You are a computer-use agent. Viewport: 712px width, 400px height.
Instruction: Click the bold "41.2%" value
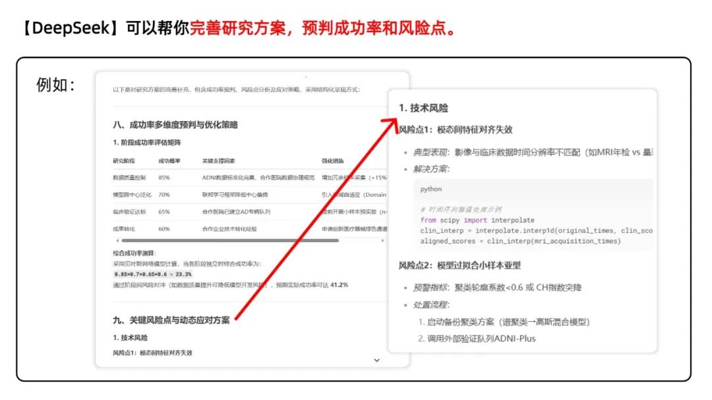(340, 285)
